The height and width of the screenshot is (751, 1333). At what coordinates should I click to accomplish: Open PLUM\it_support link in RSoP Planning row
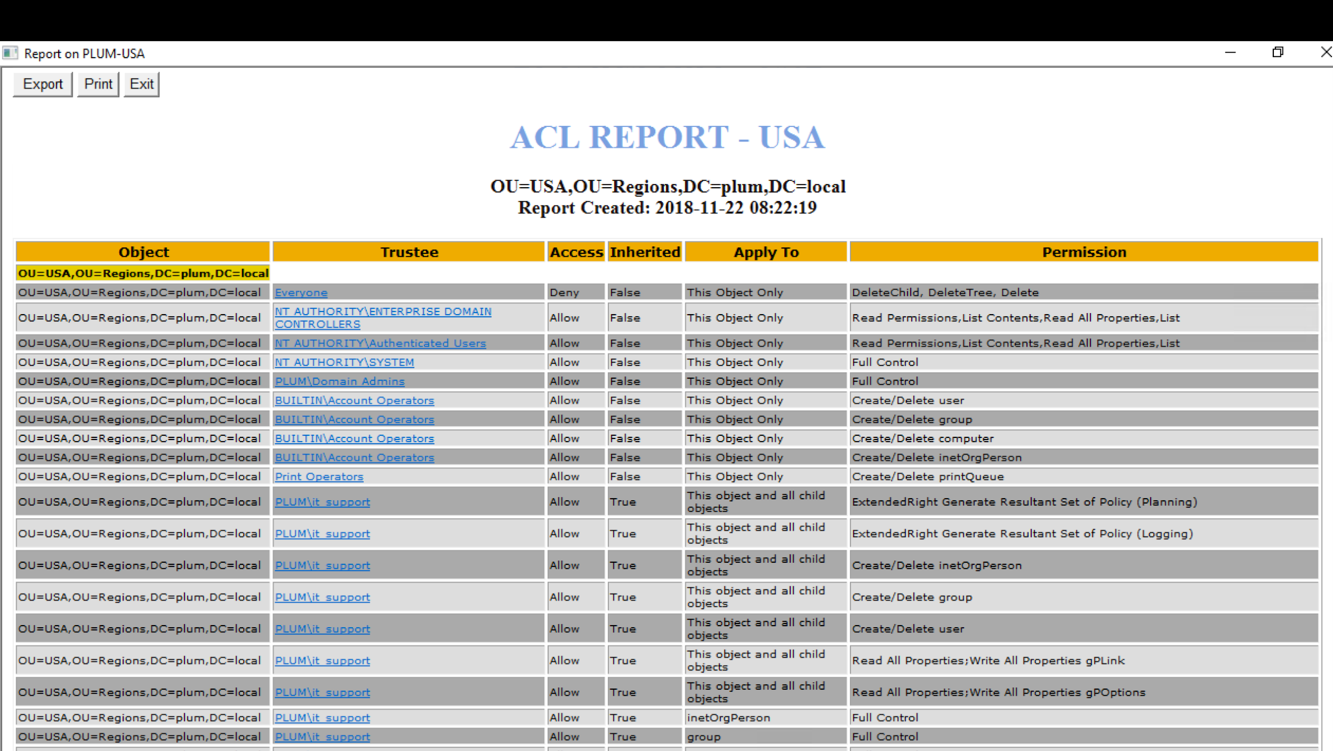[x=322, y=502]
